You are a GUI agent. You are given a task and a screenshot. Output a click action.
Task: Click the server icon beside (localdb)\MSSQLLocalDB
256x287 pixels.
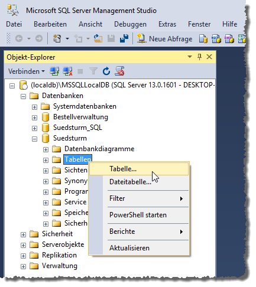pyautogui.click(x=23, y=85)
